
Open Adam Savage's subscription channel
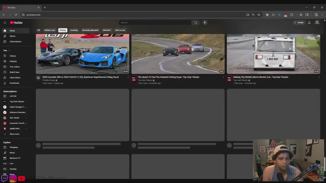tap(16, 107)
